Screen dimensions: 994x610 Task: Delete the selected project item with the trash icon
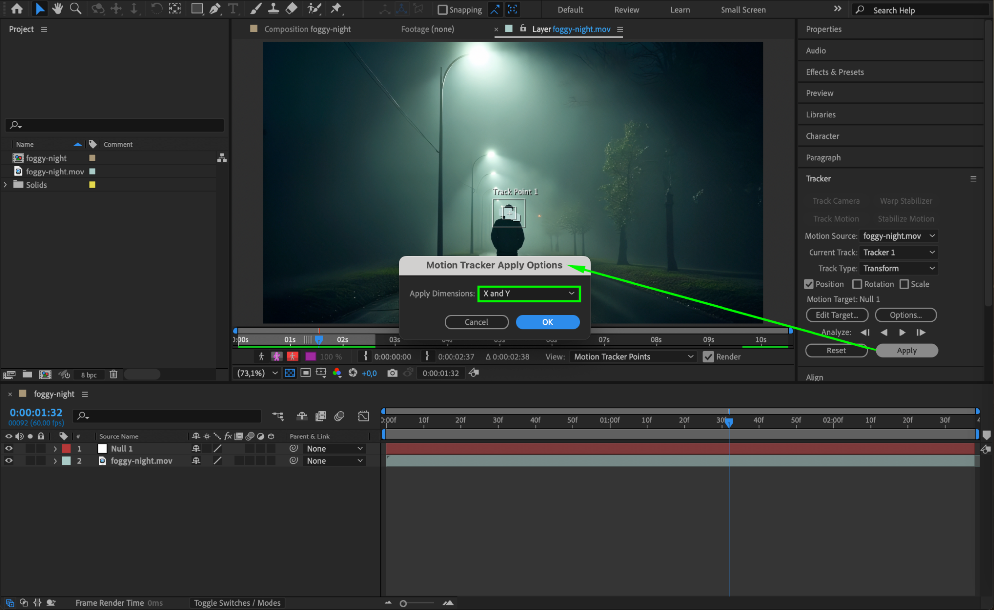point(114,374)
